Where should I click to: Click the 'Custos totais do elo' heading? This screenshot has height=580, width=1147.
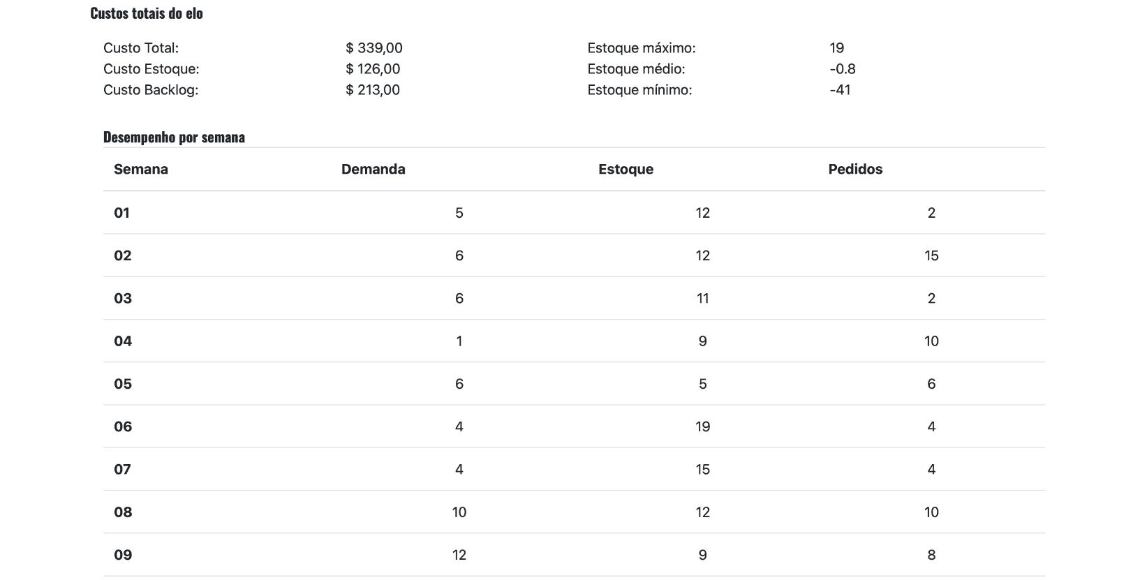[x=147, y=13]
